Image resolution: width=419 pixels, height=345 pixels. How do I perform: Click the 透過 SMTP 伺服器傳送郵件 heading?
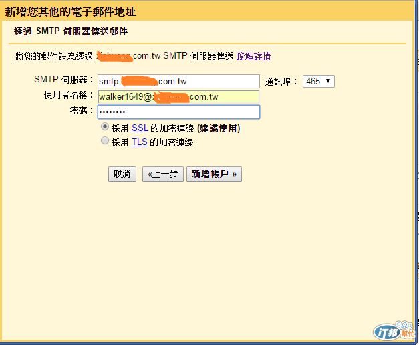pos(71,31)
